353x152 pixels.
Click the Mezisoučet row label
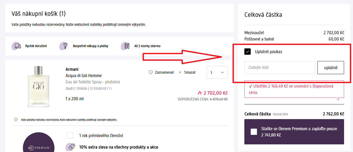254,33
